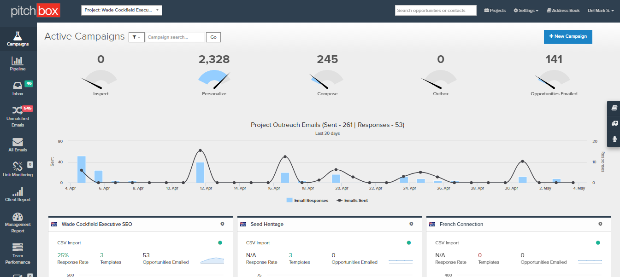620x277 pixels.
Task: Click the flag icon beside Wade Cockfield Executive SEO
Action: (x=54, y=225)
